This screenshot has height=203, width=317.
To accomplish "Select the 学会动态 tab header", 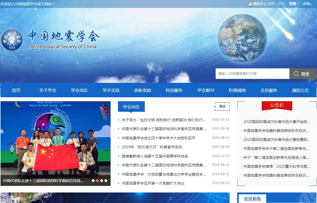I will coord(131,107).
